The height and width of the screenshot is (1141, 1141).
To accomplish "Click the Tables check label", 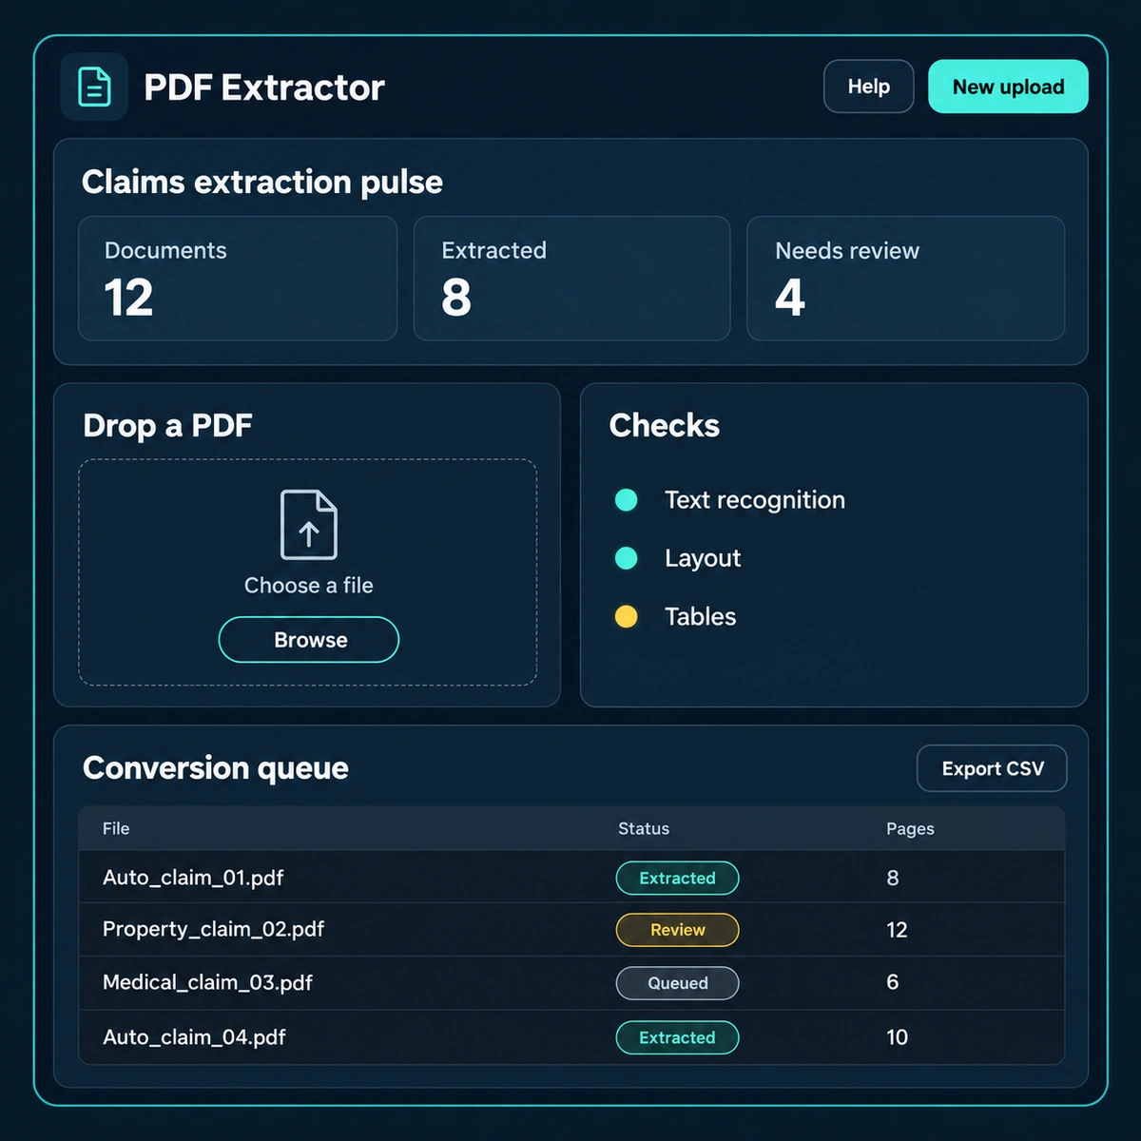I will (x=701, y=616).
